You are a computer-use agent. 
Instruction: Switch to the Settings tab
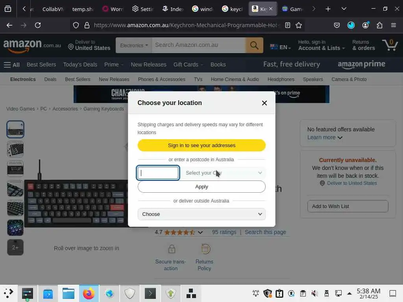(142, 9)
